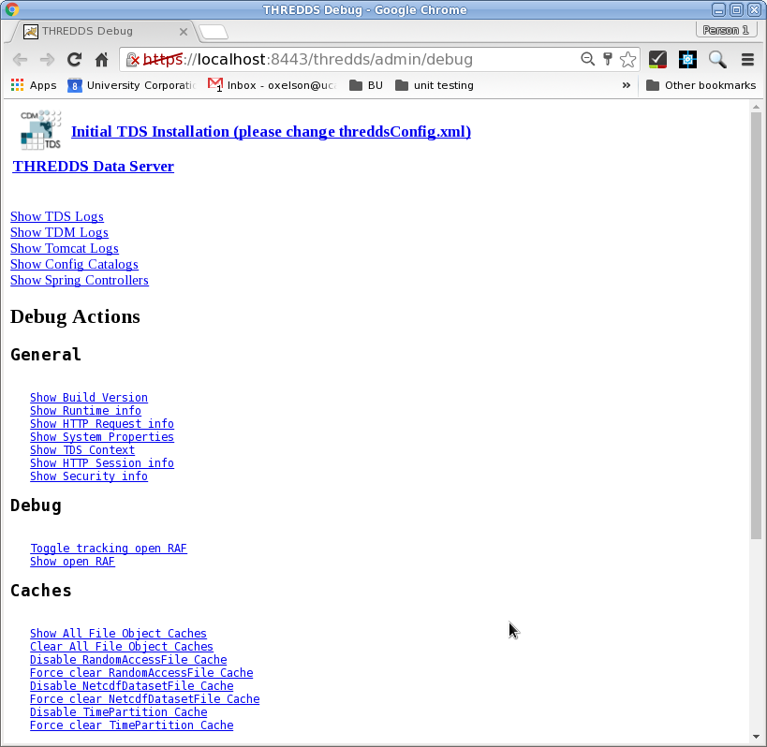
Task: Click the blue crosshair extension icon
Action: pyautogui.click(x=687, y=58)
